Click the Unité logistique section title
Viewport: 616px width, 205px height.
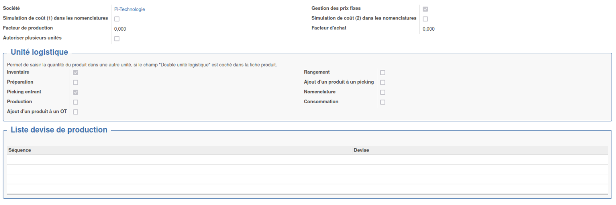click(x=39, y=52)
